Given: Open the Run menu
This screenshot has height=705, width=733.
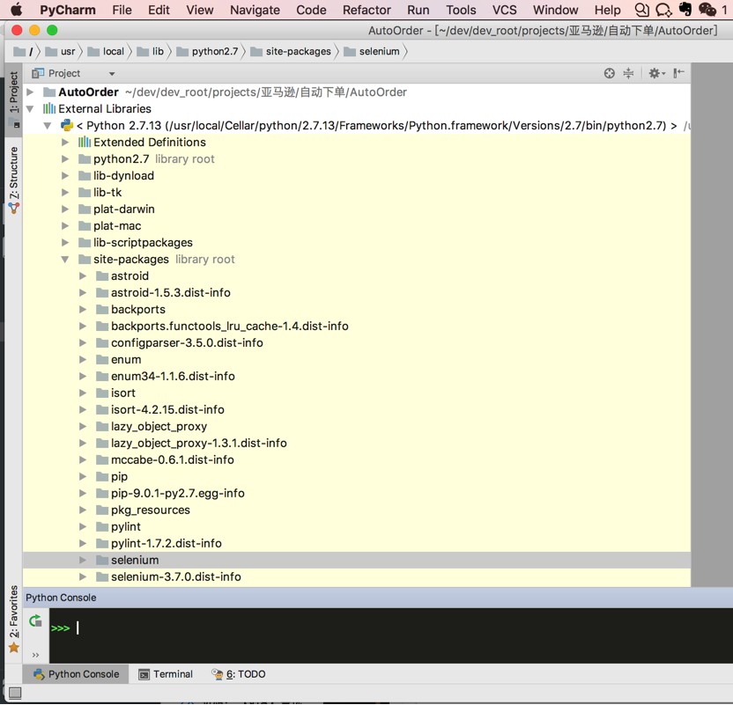Looking at the screenshot, I should click(418, 10).
